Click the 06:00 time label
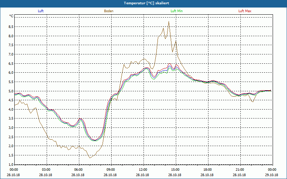Image resolution: width=287 pixels, height=179 pixels. point(79,170)
